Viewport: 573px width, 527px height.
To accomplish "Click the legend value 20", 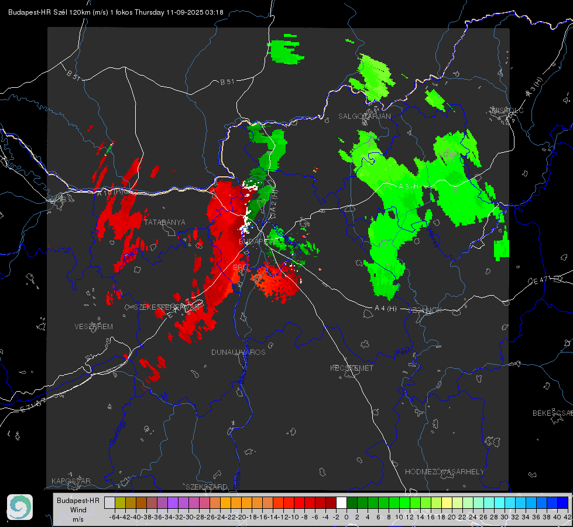I will 452,517.
